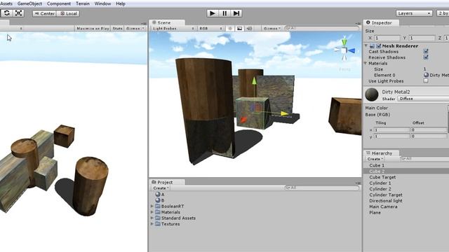Click the Dirty Metal2 material preview sphere

[x=372, y=94]
